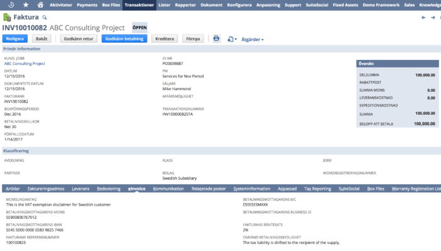The height and width of the screenshot is (251, 441).
Task: Open the new-document plus icon menu
Action: [x=232, y=39]
